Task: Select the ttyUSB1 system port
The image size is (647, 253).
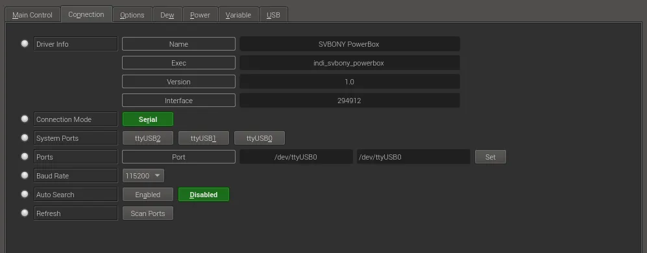Action: click(x=203, y=138)
